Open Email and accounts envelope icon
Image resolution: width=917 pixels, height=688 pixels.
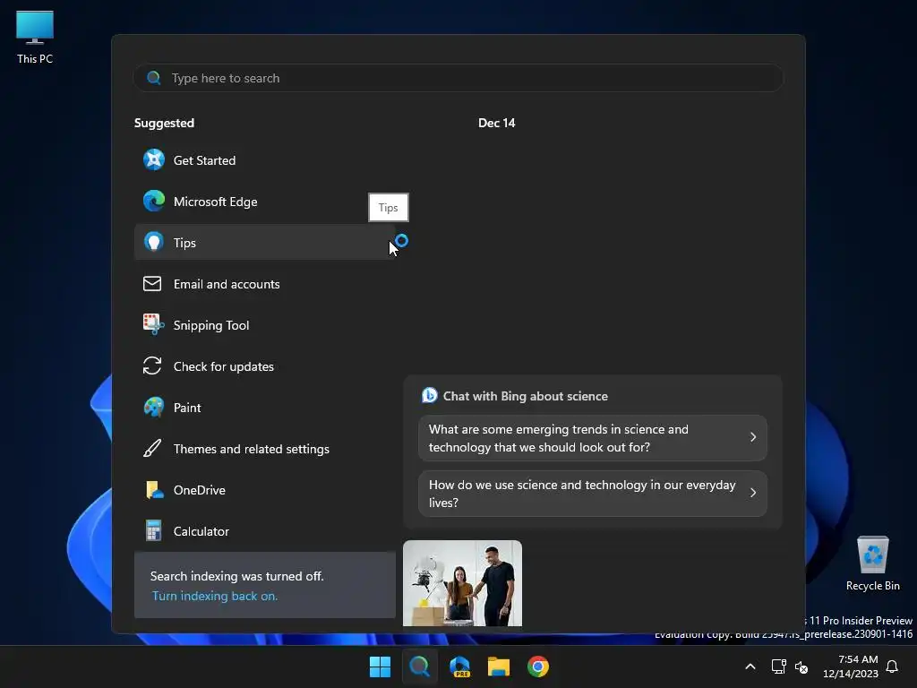tap(152, 284)
